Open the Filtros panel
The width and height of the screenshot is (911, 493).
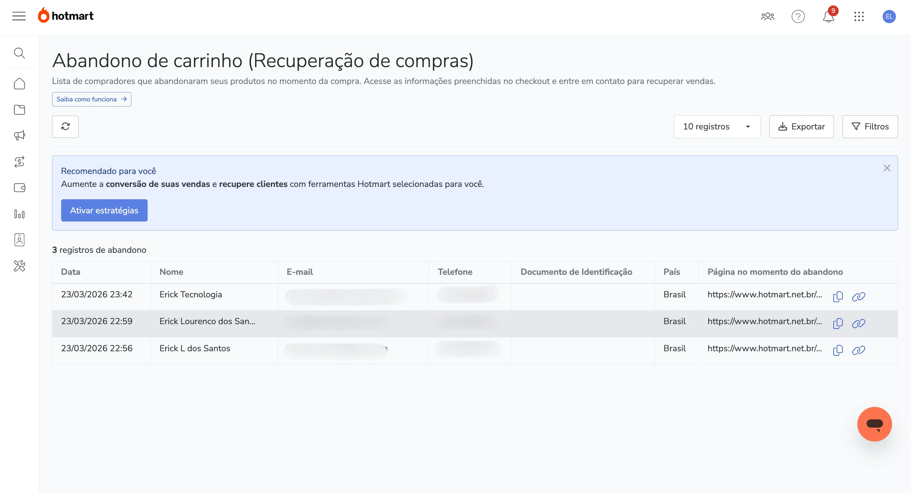pos(870,126)
